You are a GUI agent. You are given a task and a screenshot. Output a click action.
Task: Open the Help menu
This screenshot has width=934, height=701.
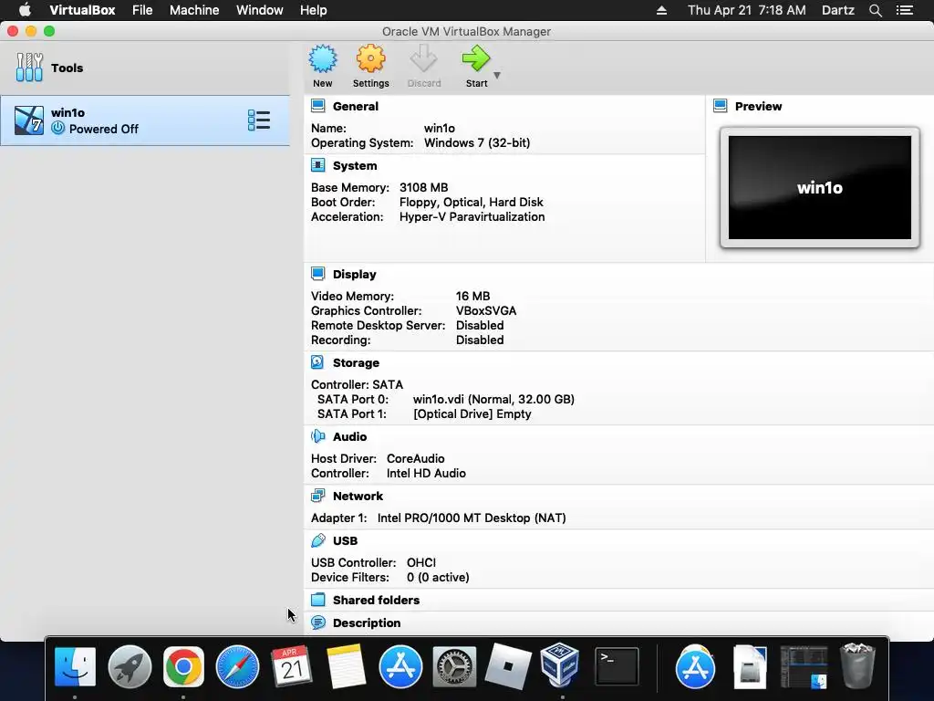(313, 10)
